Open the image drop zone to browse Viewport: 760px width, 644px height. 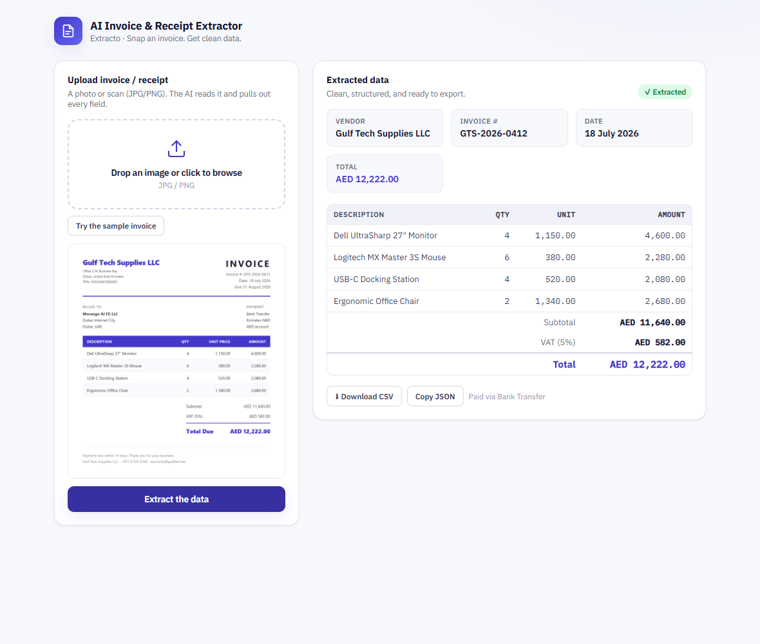pos(176,164)
